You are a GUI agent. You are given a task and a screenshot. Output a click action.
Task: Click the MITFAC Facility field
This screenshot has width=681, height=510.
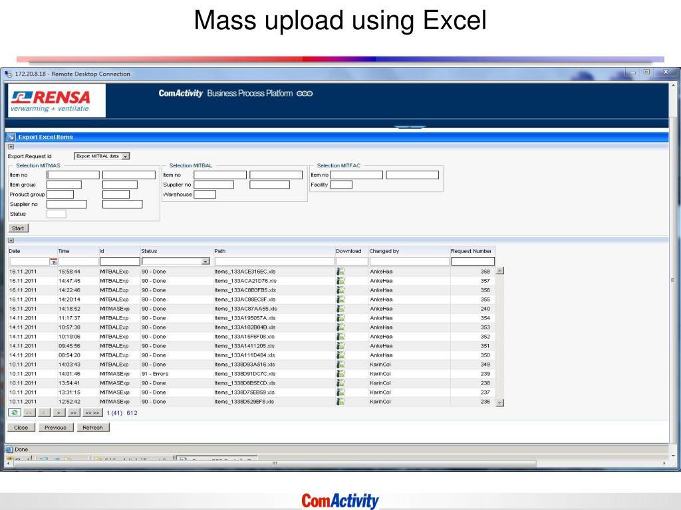(x=341, y=185)
